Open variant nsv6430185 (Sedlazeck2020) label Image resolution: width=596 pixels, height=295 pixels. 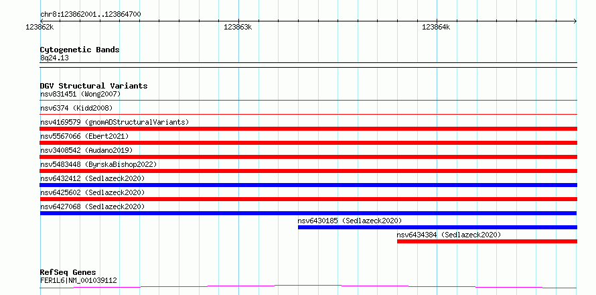click(350, 221)
